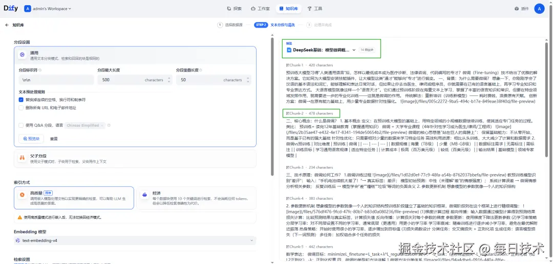This screenshot has width=553, height=264.
Task: Click the 推荐 badge on 高质量
Action: pyautogui.click(x=49, y=193)
